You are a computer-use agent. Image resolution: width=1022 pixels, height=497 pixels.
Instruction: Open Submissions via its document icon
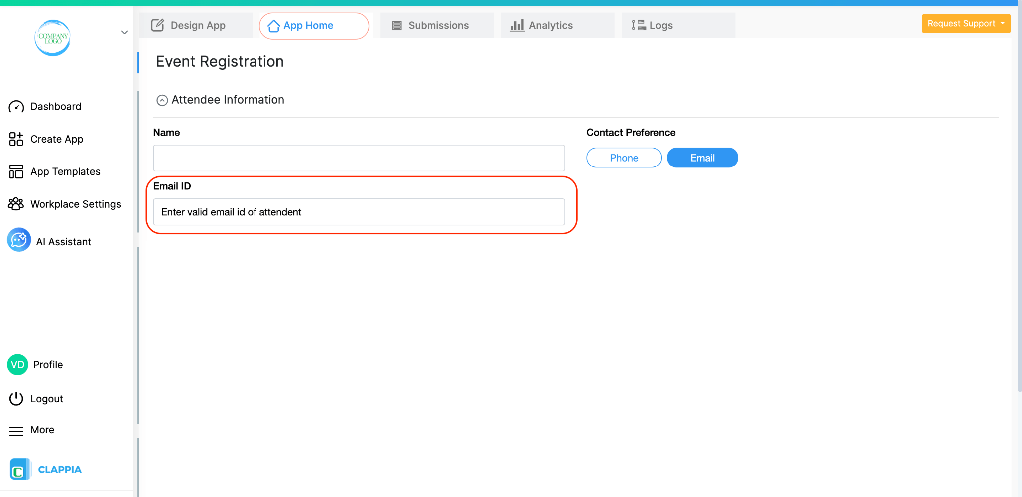(x=396, y=25)
